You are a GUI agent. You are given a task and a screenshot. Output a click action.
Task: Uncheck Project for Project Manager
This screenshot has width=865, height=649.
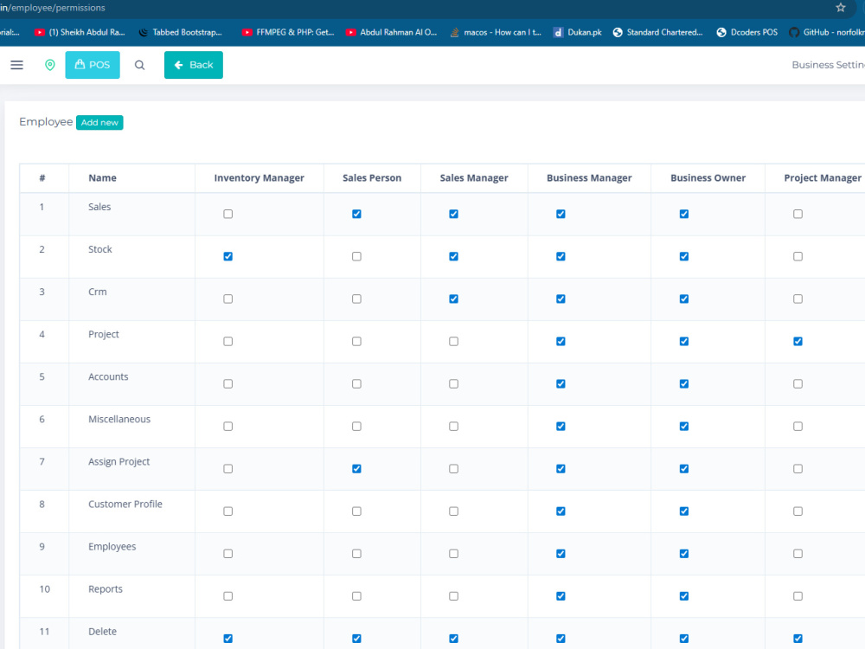[x=798, y=342]
